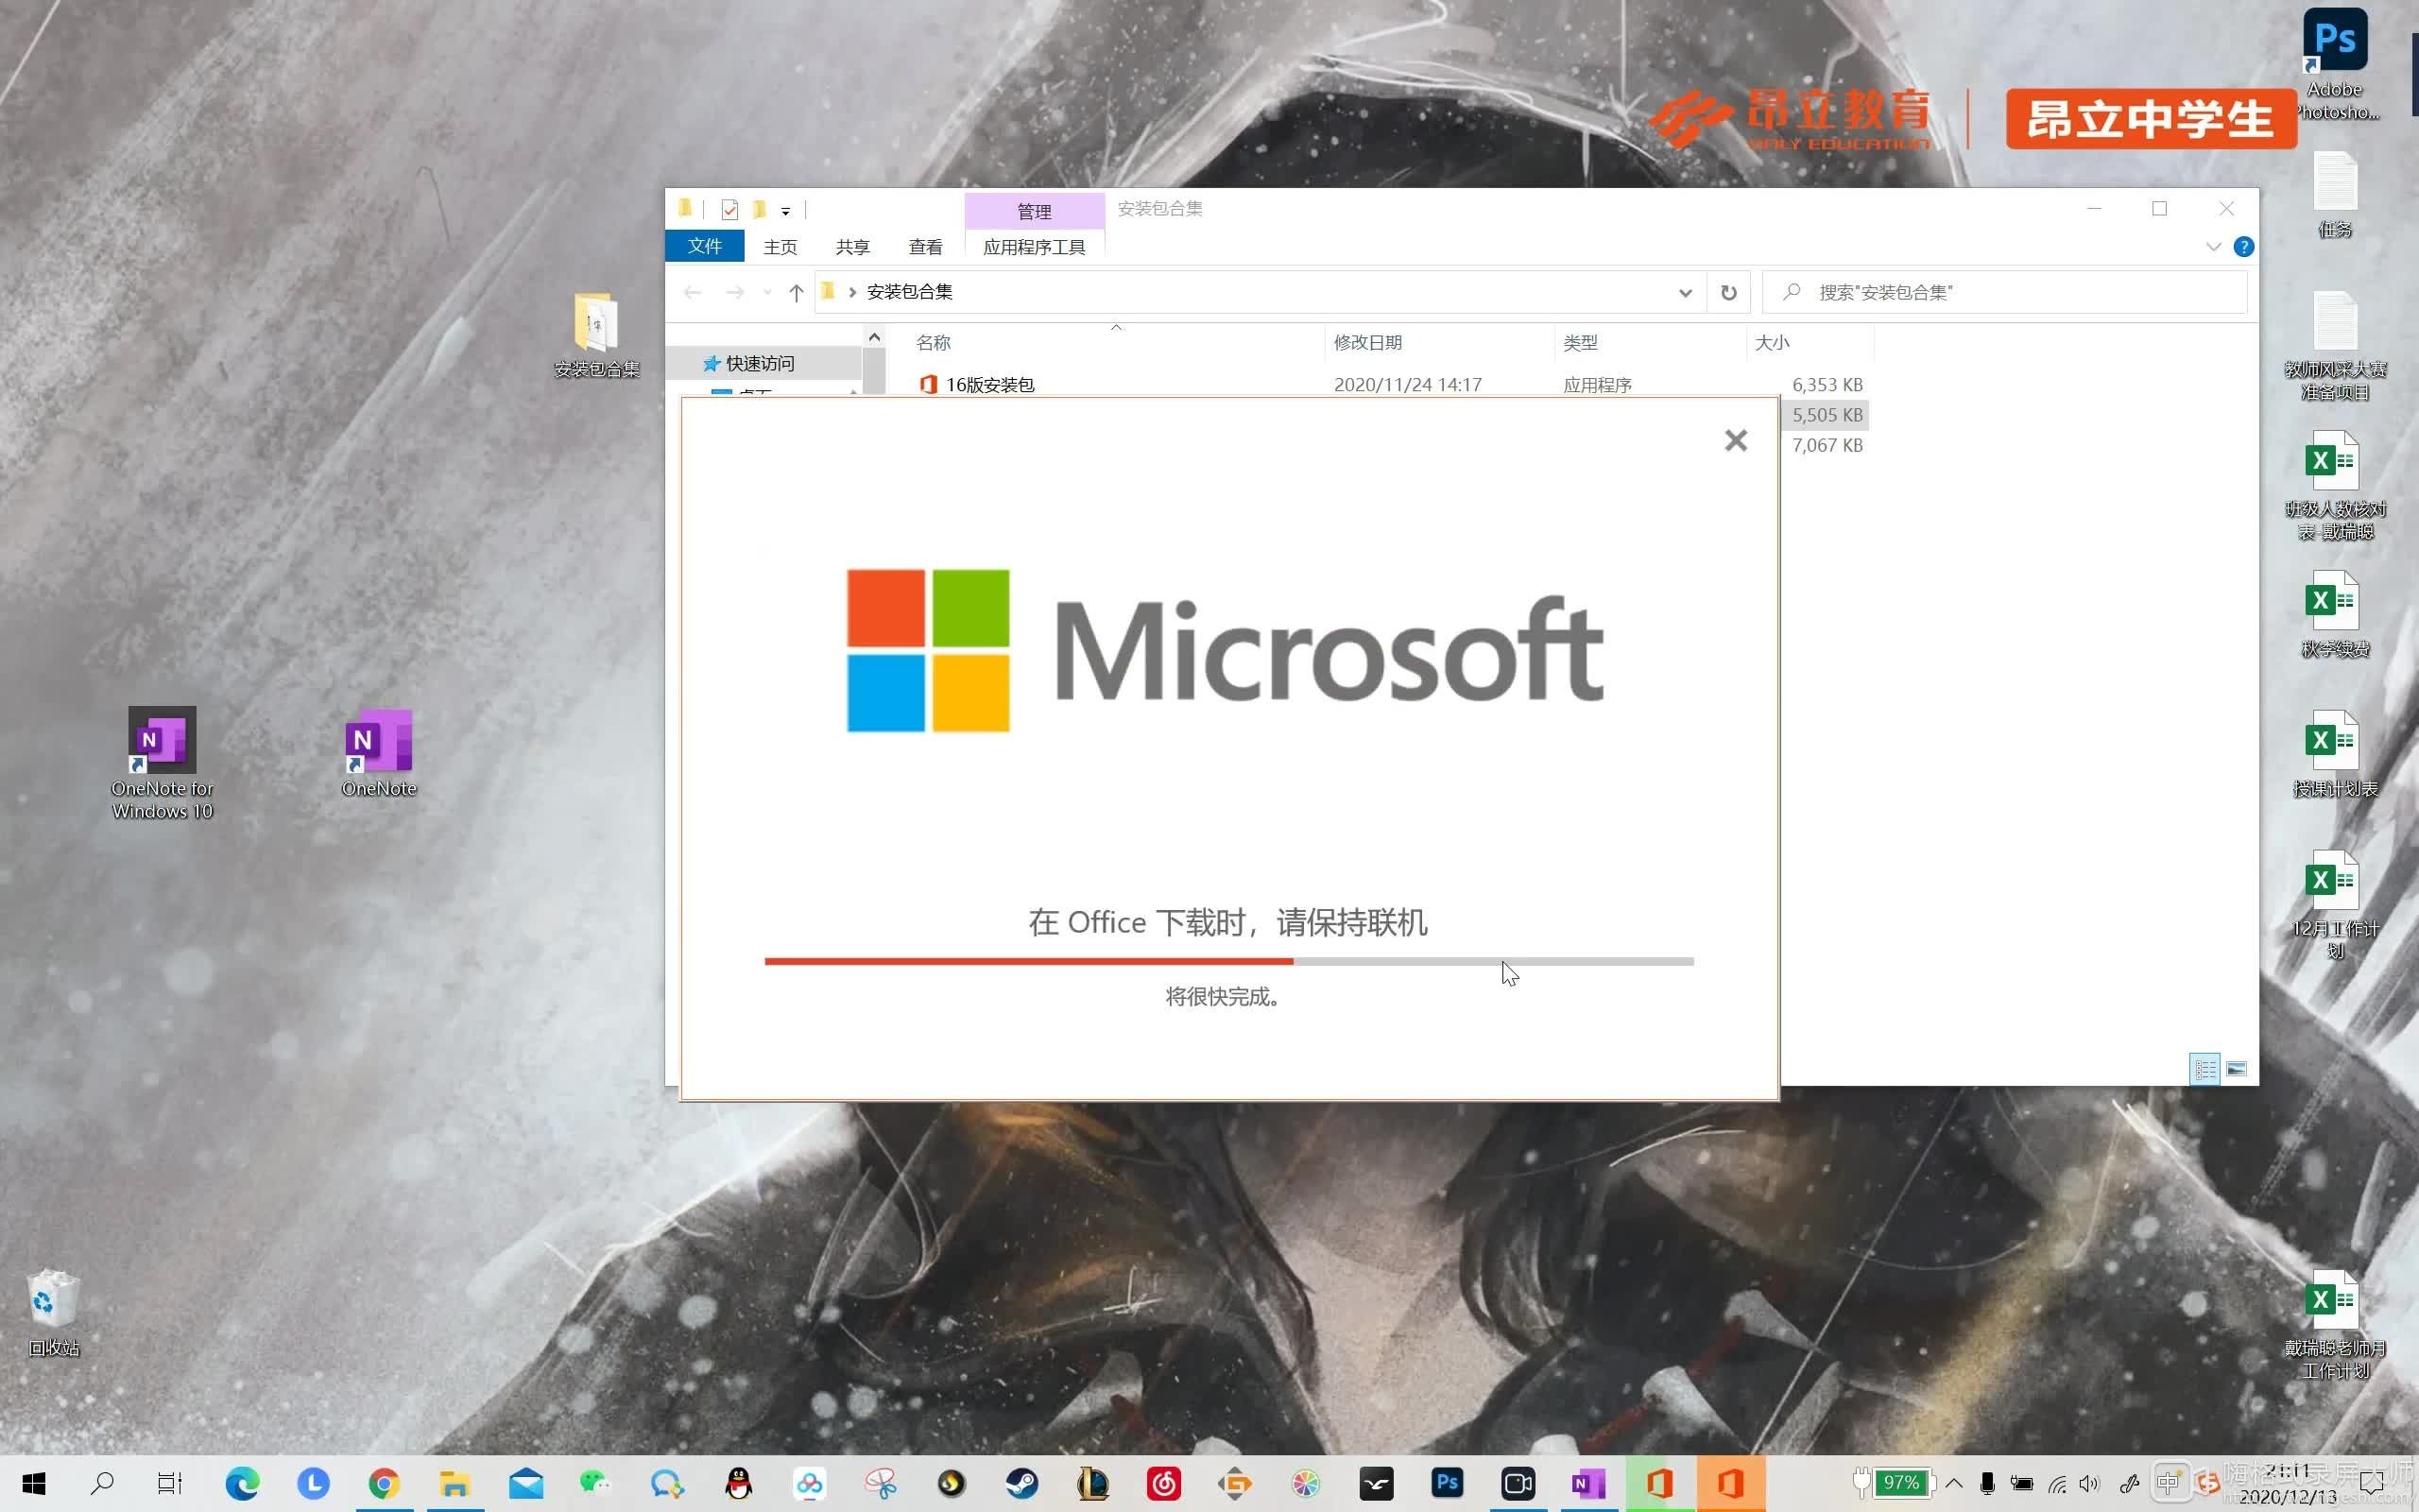
Task: Open League of Legends from taskbar
Action: point(1092,1484)
